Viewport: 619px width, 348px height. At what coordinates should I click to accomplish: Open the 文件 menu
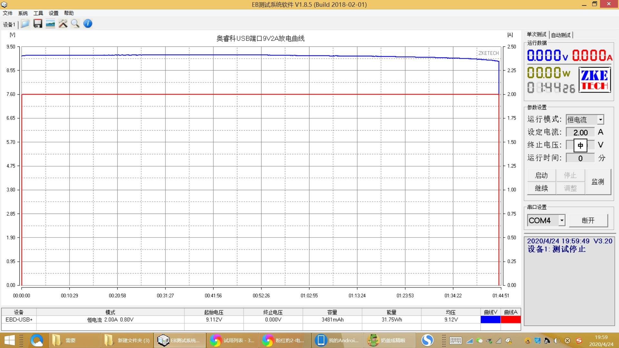click(8, 13)
